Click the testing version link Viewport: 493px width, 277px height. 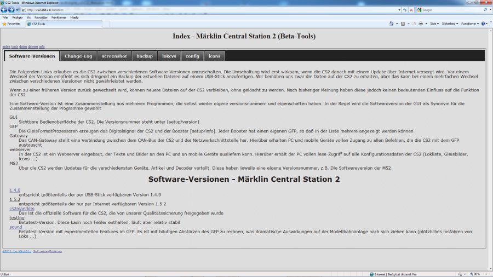coord(17,218)
